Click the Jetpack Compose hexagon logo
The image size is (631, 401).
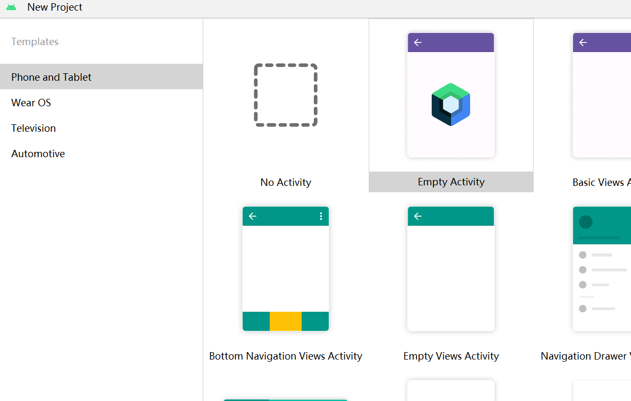451,105
